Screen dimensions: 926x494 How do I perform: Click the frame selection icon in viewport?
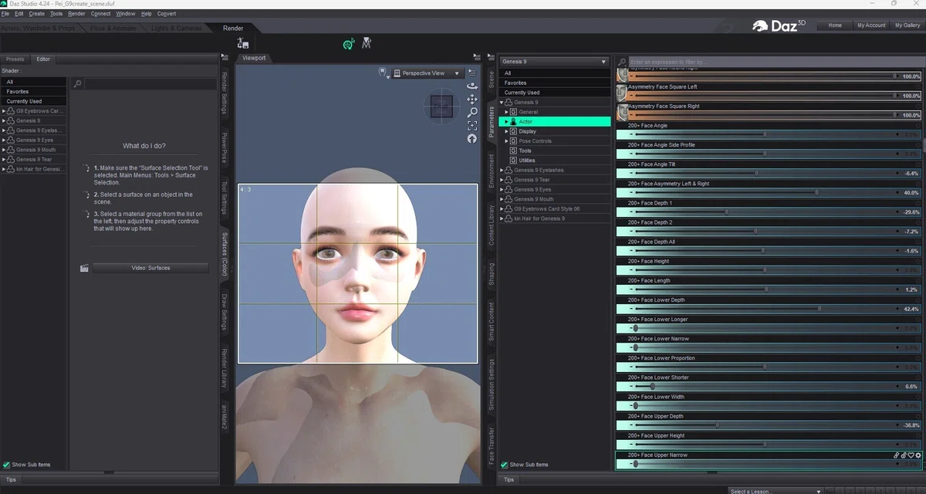(x=471, y=126)
